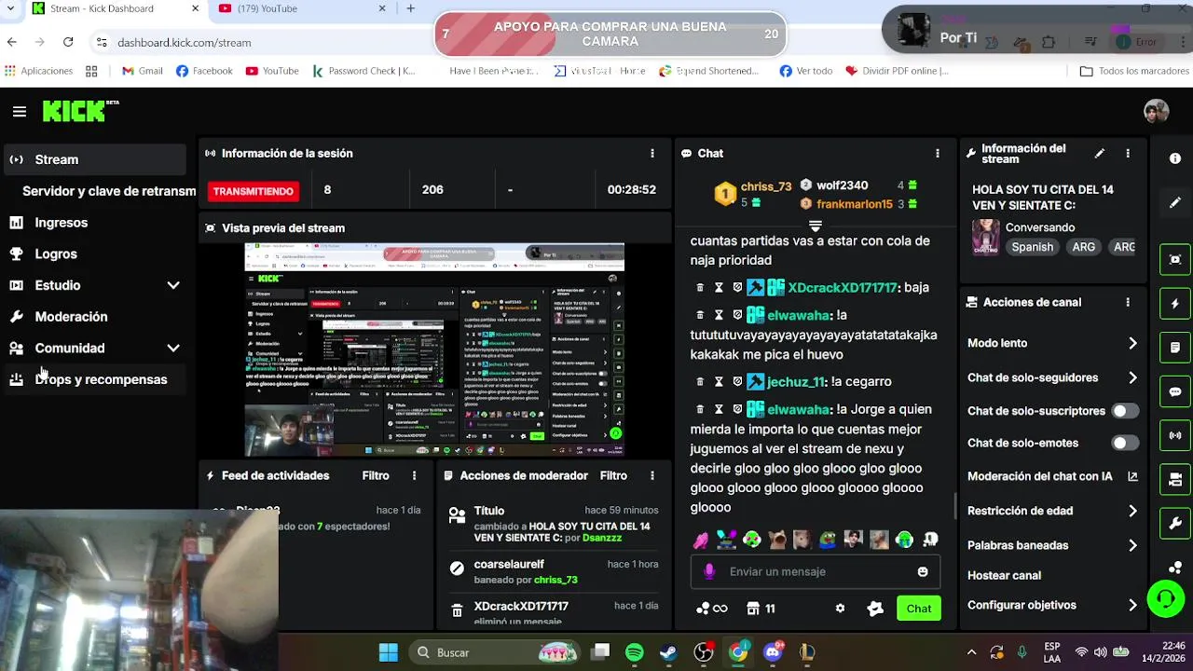Open the green headset support button
Viewport: 1193px width, 671px height.
point(1166,598)
